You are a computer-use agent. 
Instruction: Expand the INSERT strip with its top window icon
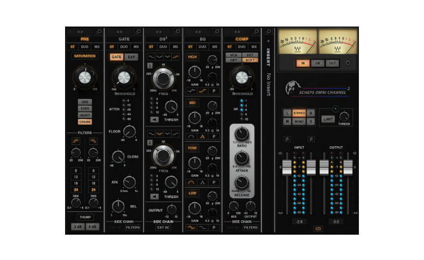point(268,32)
